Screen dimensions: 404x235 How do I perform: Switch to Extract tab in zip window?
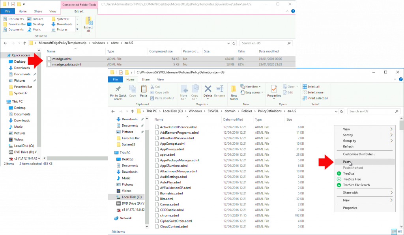pyautogui.click(x=79, y=11)
